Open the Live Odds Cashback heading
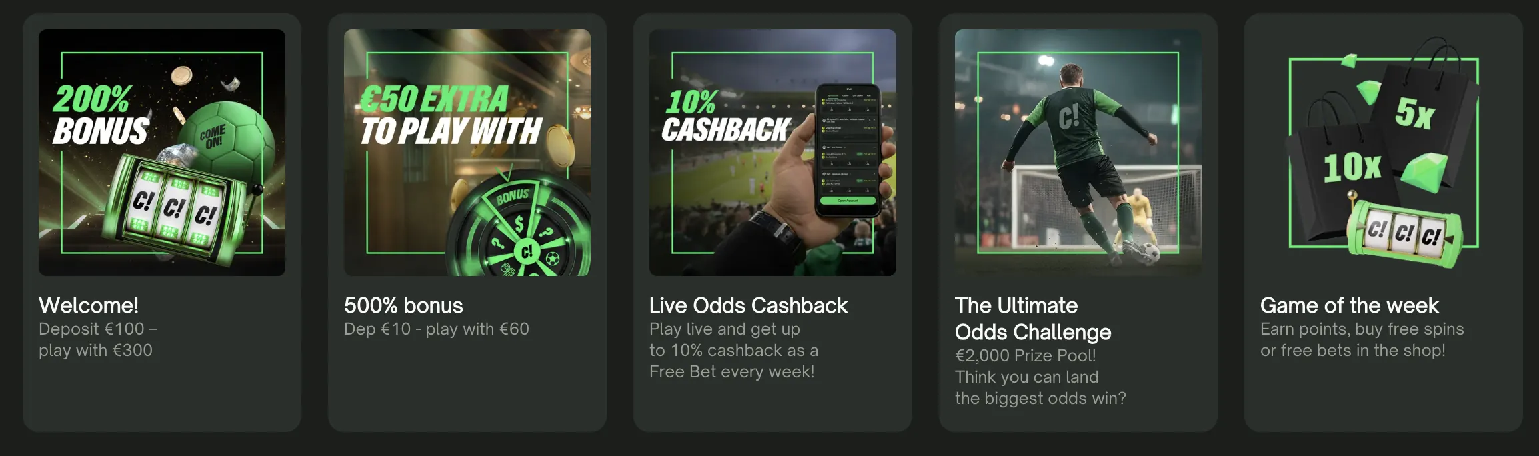 pyautogui.click(x=748, y=305)
